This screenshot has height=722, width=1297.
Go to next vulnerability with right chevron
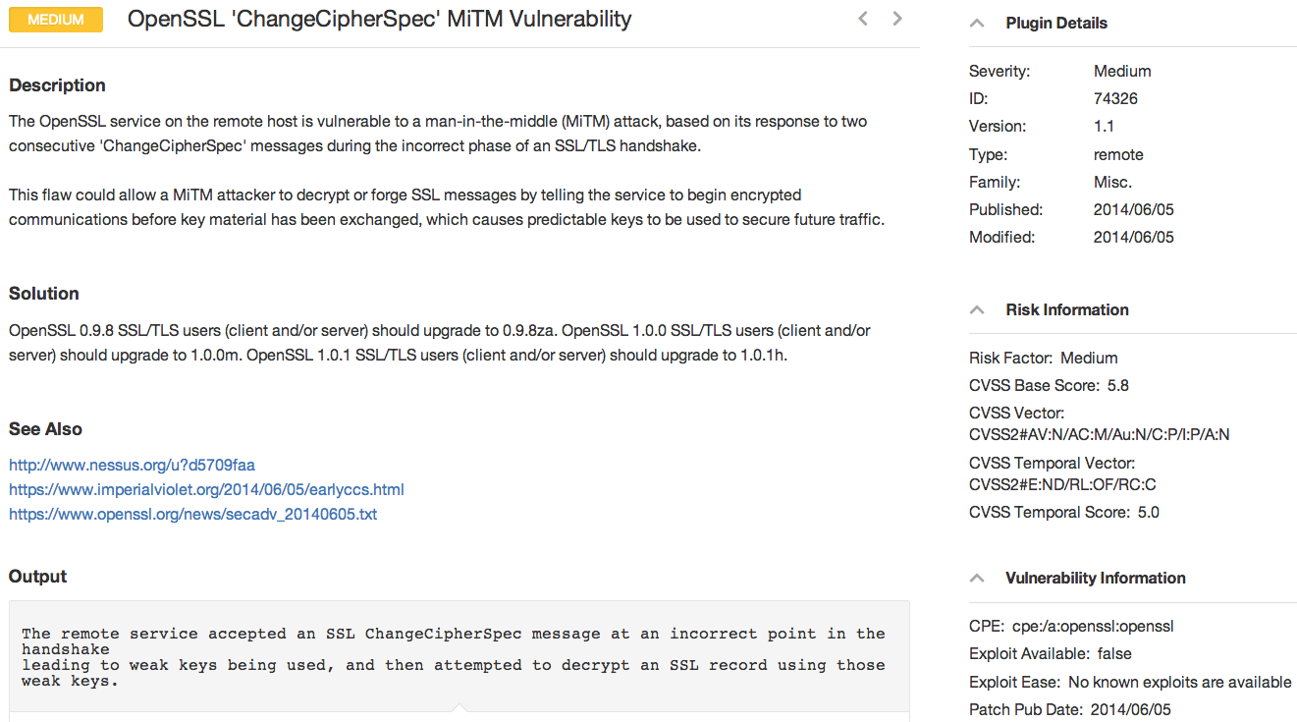(x=897, y=18)
